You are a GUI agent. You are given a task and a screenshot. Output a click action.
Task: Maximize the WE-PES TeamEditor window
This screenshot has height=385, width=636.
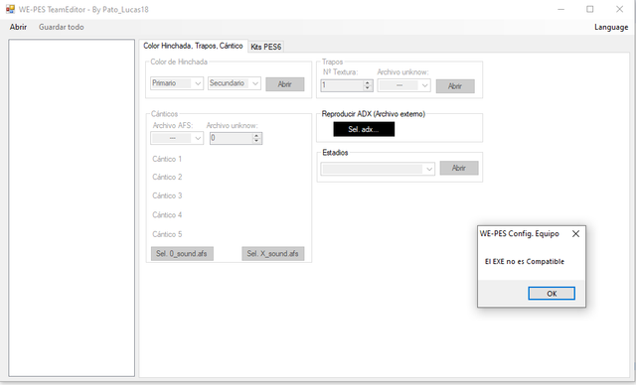pyautogui.click(x=590, y=9)
